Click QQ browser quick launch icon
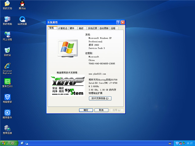This screenshot has height=146, width=195. tap(27, 143)
